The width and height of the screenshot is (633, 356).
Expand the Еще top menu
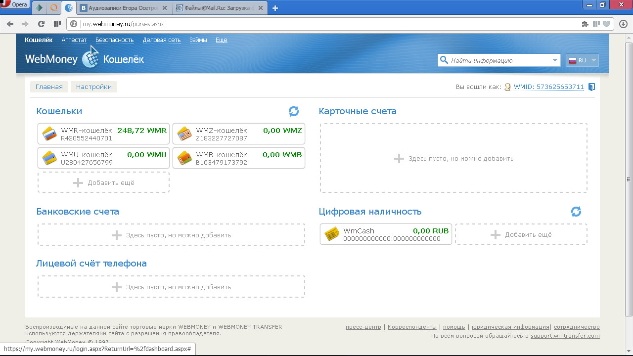(222, 40)
